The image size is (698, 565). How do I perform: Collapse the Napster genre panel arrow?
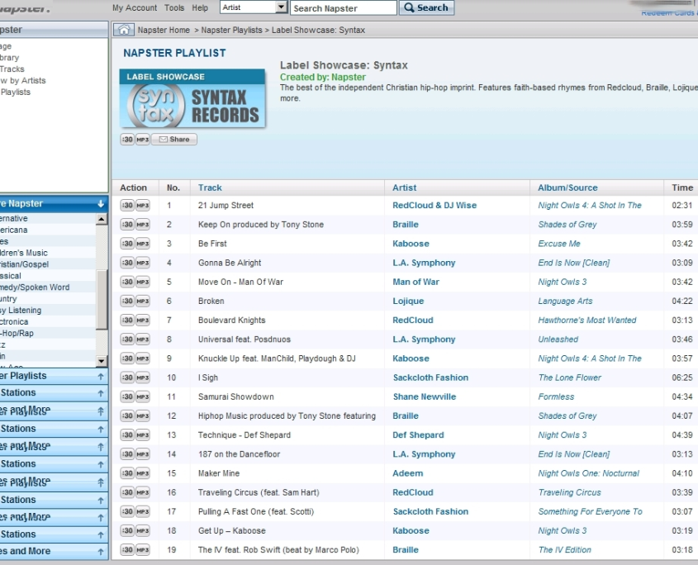click(101, 203)
